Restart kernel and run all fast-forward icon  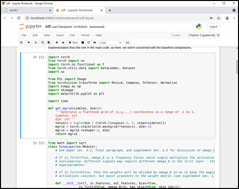pyautogui.click(x=95, y=43)
